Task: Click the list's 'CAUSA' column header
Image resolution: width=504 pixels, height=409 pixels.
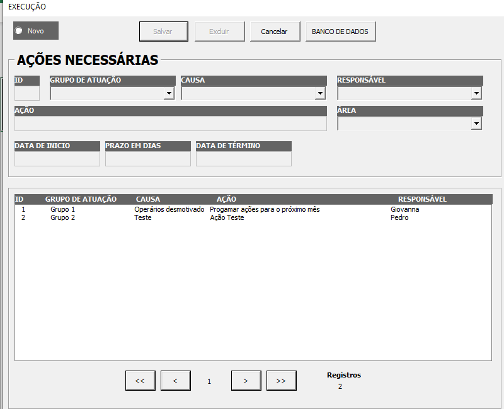Action: click(148, 199)
